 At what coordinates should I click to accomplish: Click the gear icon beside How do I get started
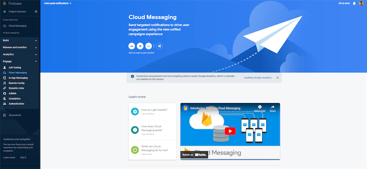click(x=135, y=112)
